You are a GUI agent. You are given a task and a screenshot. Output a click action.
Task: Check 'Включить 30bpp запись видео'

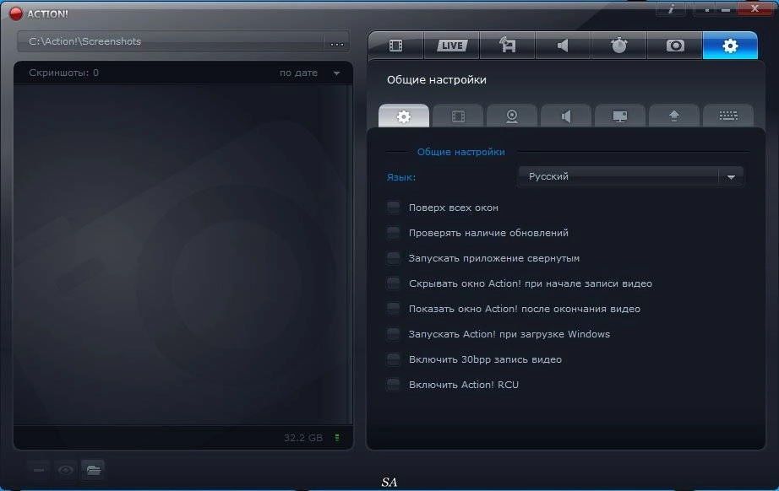click(394, 359)
